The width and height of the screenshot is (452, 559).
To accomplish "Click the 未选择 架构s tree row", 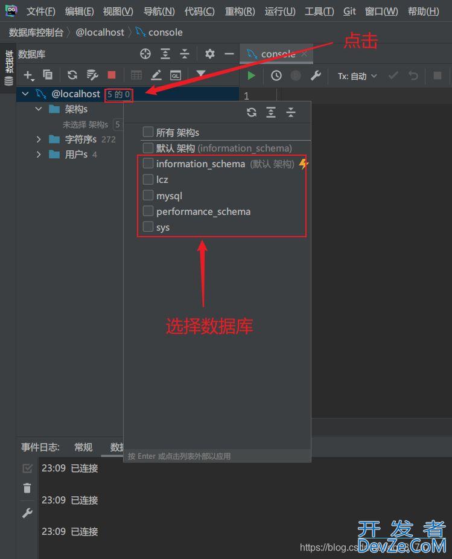I will pos(85,124).
